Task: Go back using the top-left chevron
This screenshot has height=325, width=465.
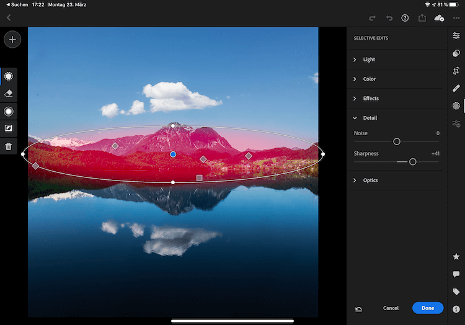Action: pyautogui.click(x=9, y=18)
